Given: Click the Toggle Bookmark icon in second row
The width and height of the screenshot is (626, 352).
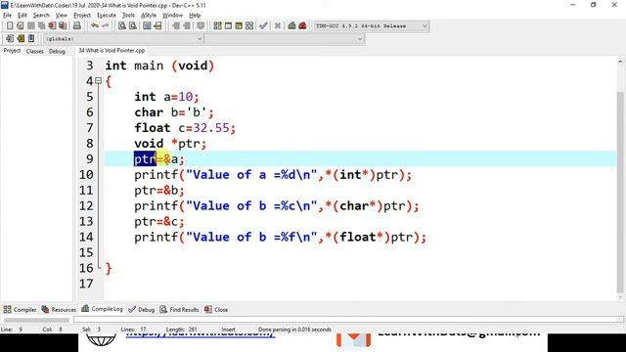Looking at the screenshot, I should (21, 39).
